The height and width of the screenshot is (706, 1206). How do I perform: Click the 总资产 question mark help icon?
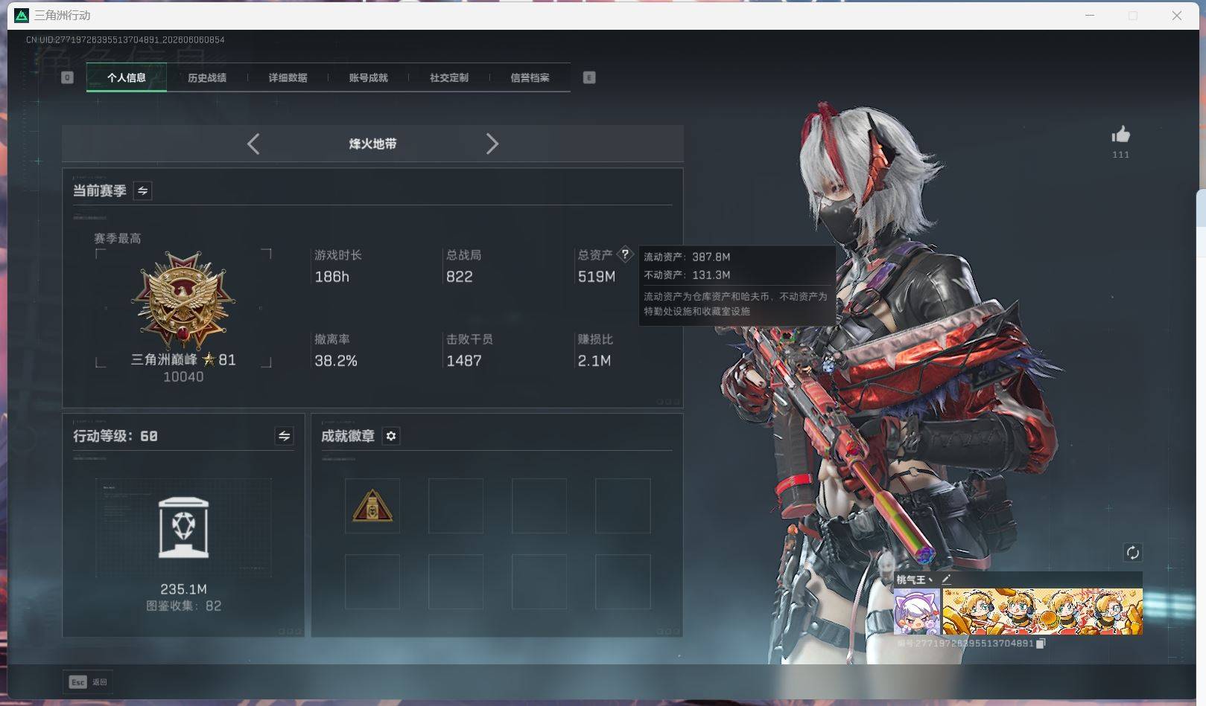625,254
